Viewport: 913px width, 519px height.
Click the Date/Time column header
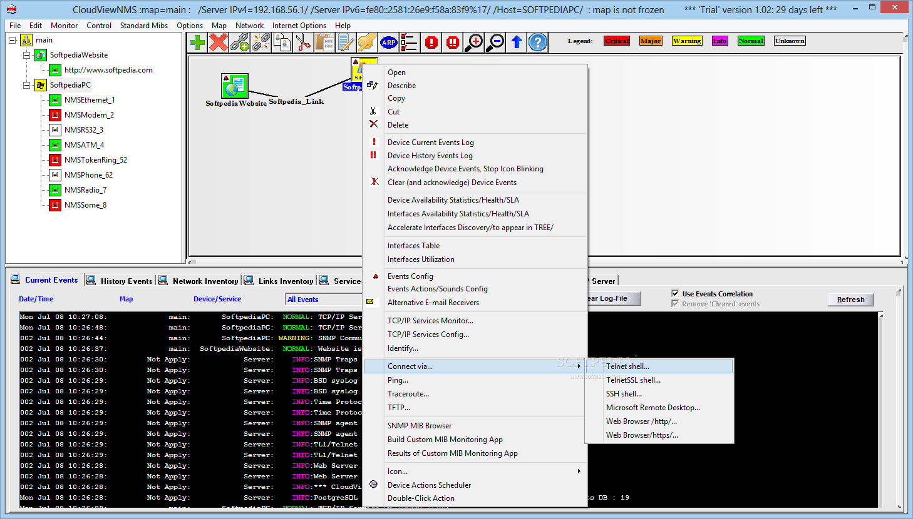tap(36, 299)
